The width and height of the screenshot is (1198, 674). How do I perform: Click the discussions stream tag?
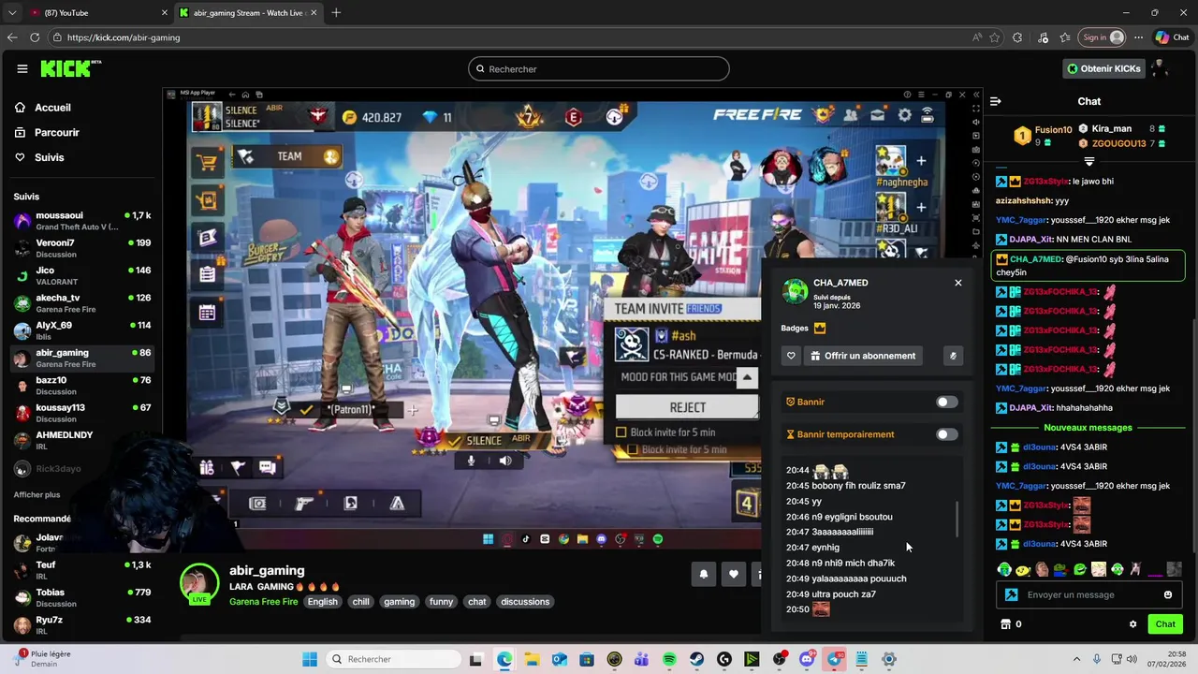[525, 602]
